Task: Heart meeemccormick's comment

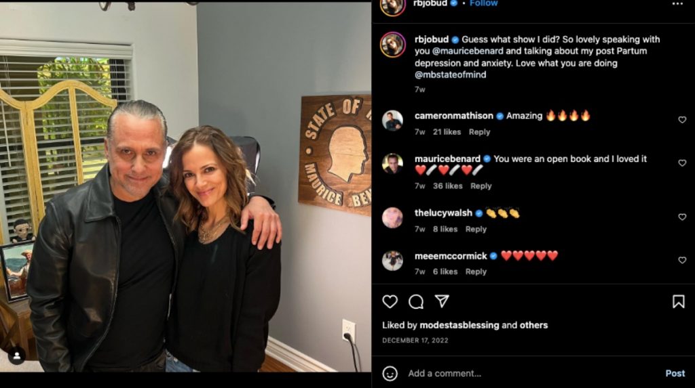Action: tap(682, 260)
